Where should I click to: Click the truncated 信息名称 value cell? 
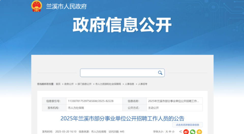coord(174,101)
